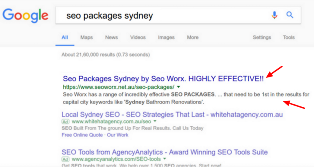Select the Images tab
The width and height of the screenshot is (314, 167).
[166, 38]
